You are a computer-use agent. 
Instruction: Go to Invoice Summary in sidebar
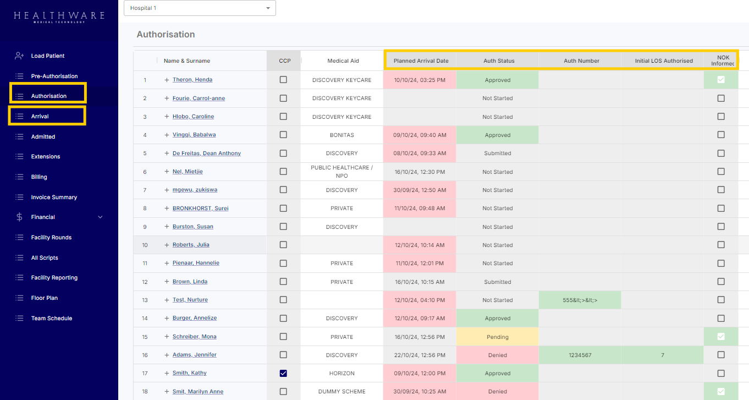(x=54, y=197)
